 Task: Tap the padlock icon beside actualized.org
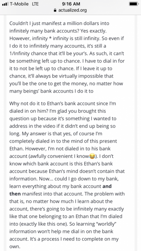(55, 10)
